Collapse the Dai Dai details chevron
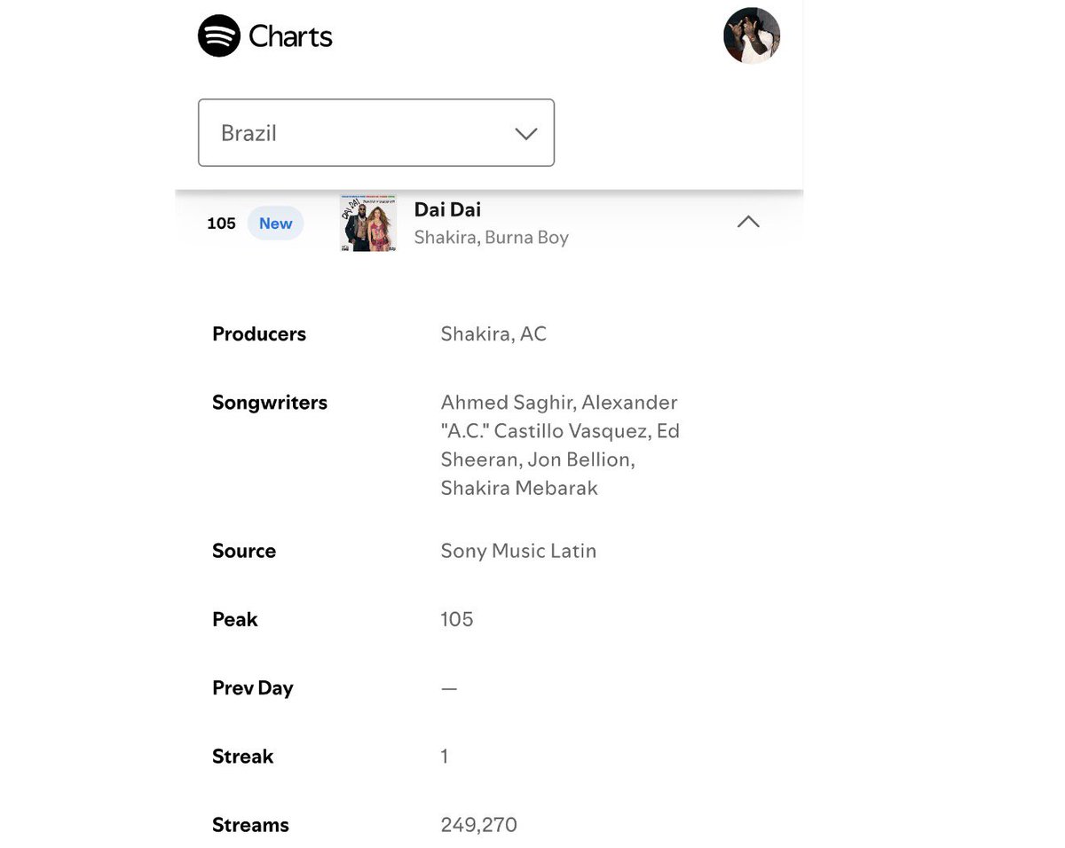 click(748, 222)
